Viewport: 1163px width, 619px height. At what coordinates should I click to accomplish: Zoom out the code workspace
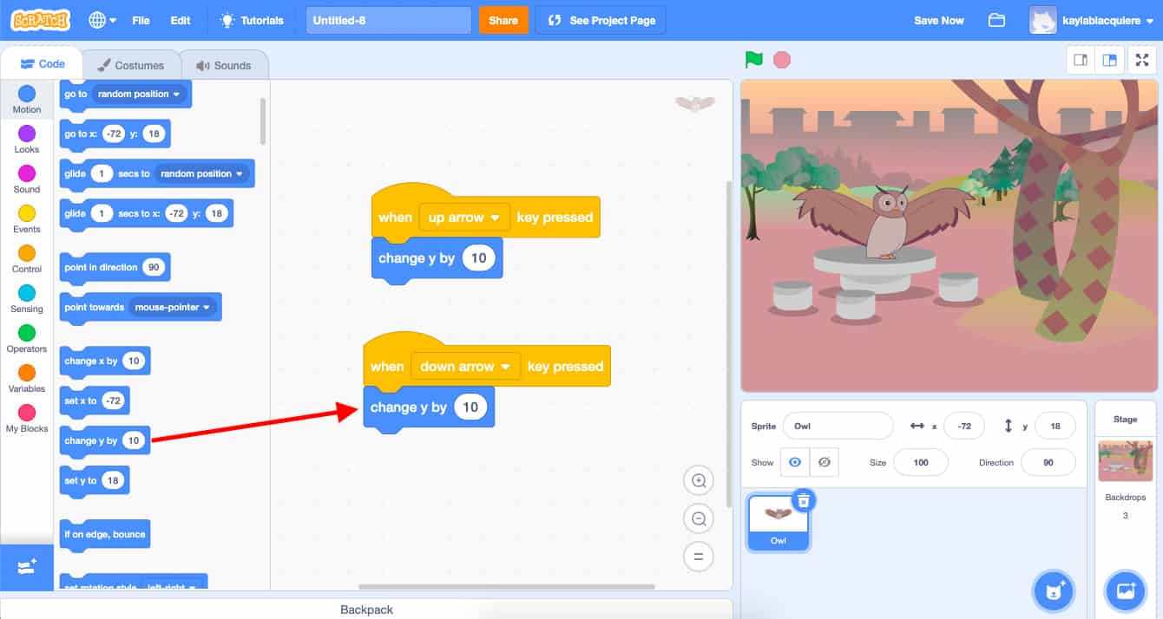pos(699,518)
